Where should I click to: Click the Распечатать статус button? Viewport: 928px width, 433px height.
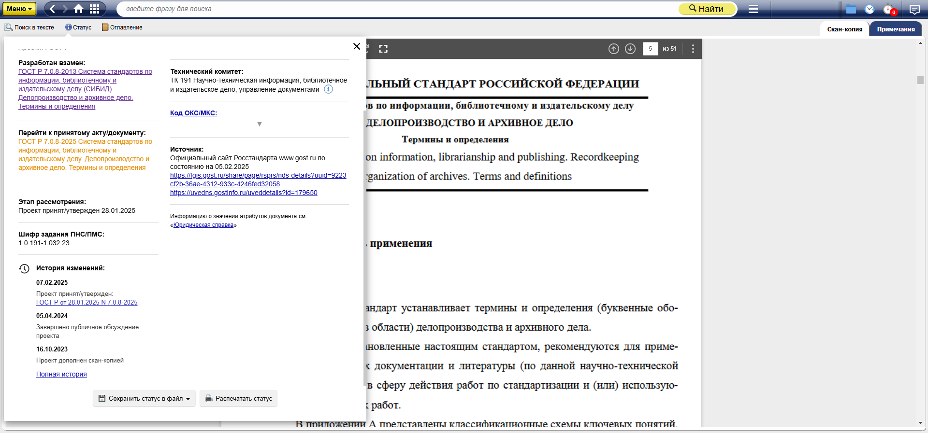[238, 398]
